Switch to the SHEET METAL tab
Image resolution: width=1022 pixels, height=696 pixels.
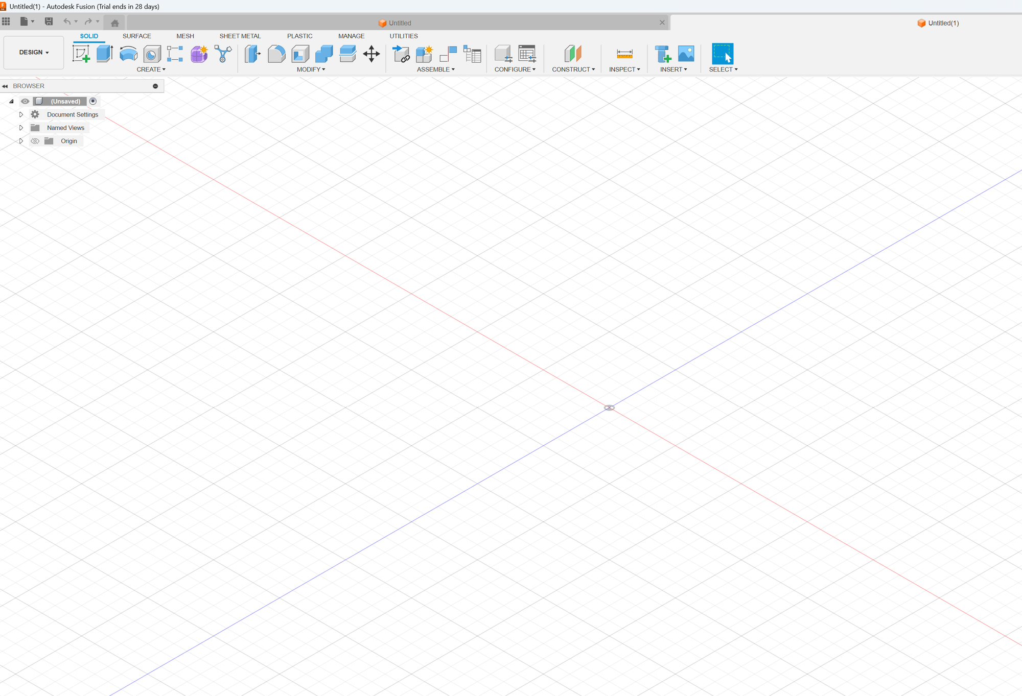click(x=240, y=36)
